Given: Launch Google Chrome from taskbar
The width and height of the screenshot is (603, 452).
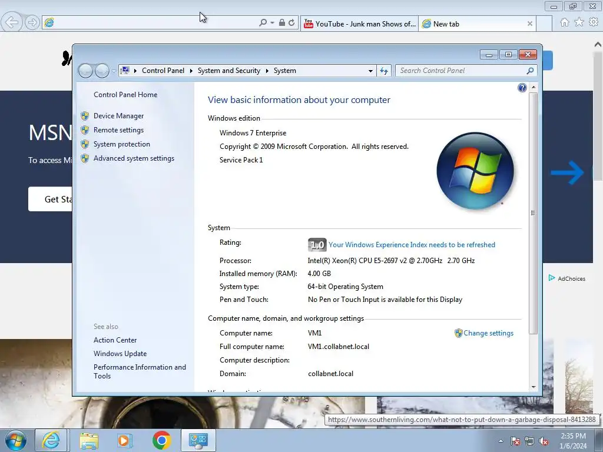Looking at the screenshot, I should pos(161,440).
